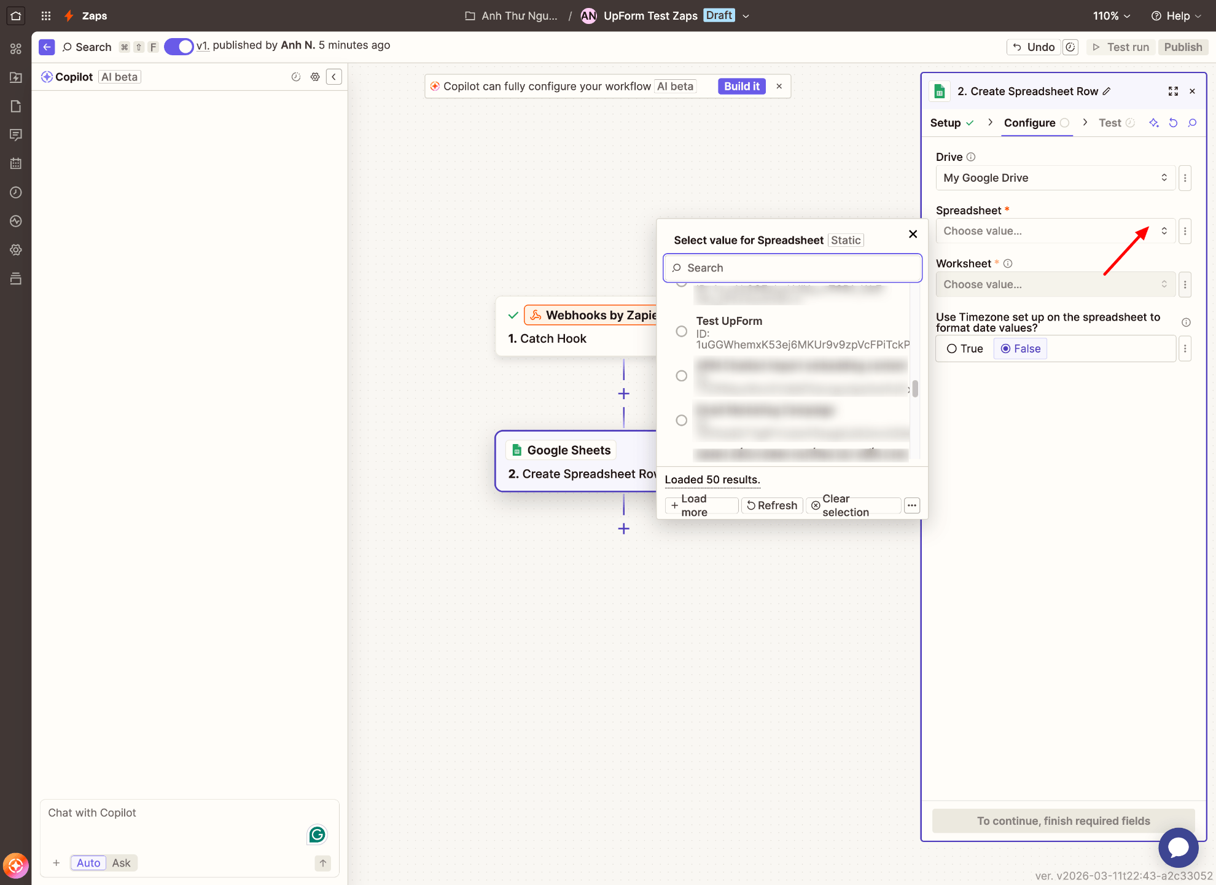The height and width of the screenshot is (885, 1216).
Task: Open Worksheet field info icon
Action: click(x=1008, y=263)
